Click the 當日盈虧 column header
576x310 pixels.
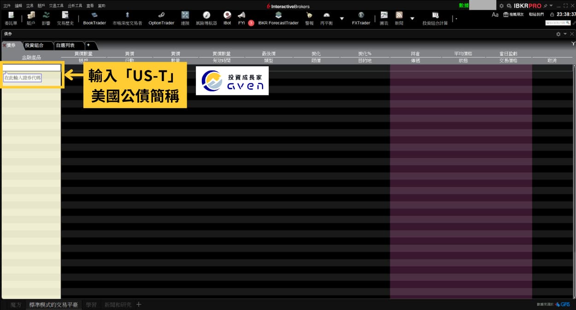[x=508, y=54]
